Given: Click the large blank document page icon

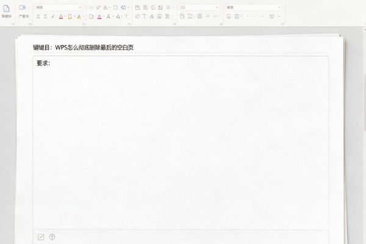Looking at the screenshot, I should [6, 9].
